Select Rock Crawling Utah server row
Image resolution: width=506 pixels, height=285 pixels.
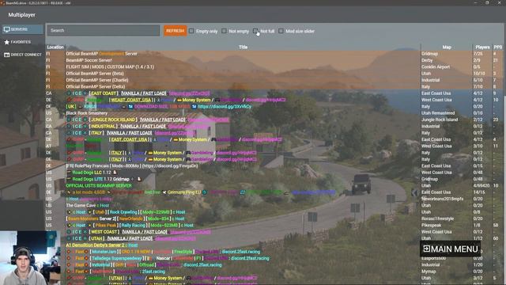(x=274, y=212)
